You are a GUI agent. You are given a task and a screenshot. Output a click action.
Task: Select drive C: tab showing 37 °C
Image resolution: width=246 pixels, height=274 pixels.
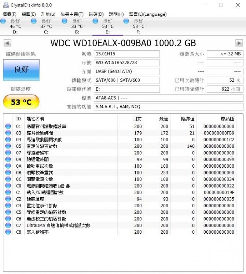46,26
